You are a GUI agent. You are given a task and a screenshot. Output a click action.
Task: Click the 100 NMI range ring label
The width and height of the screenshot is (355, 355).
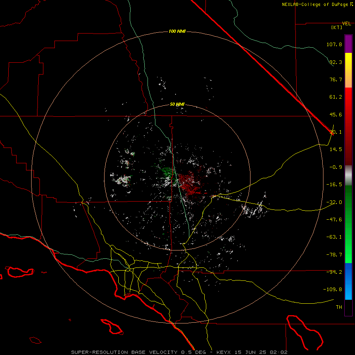click(x=177, y=31)
